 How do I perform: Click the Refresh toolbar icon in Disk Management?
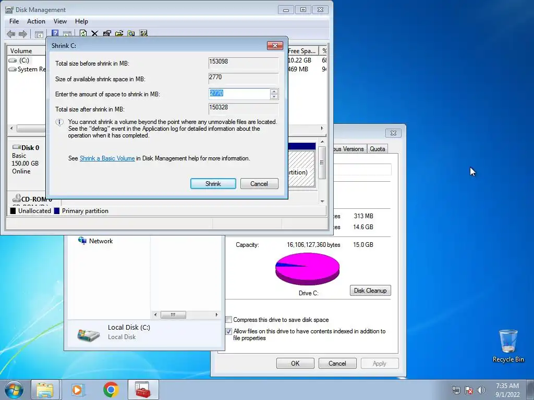point(83,33)
